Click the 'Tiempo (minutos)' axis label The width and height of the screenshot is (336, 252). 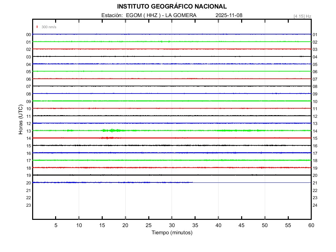[172, 233]
